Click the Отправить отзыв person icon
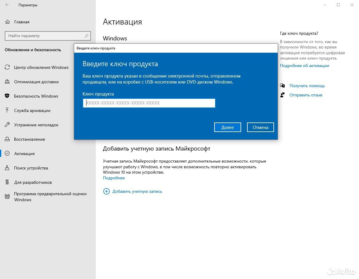 [282, 95]
